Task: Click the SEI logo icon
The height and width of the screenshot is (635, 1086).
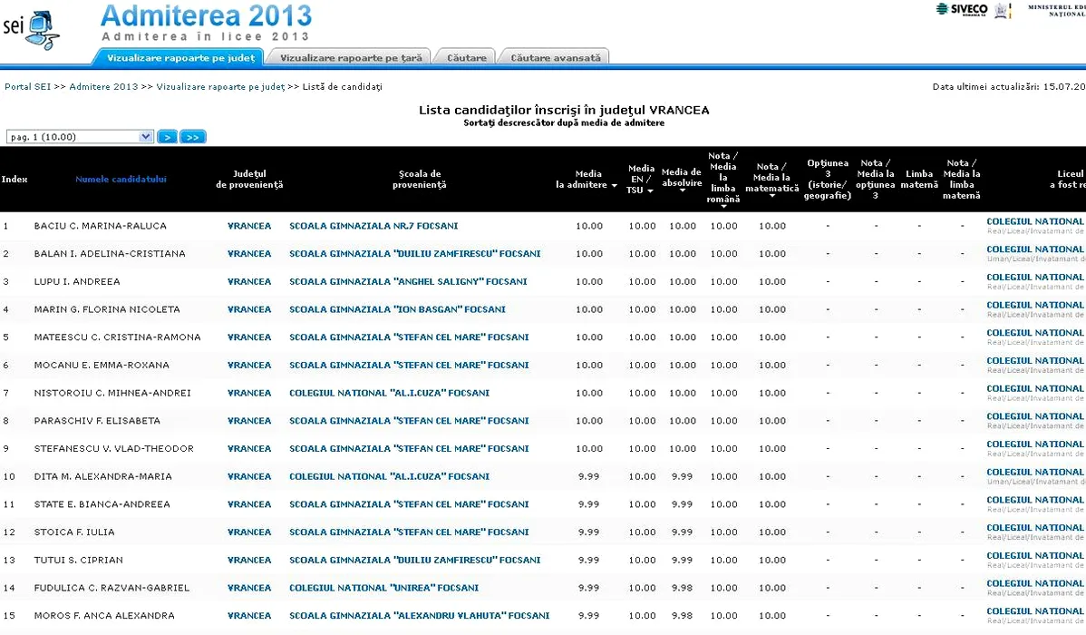Action: [x=32, y=28]
